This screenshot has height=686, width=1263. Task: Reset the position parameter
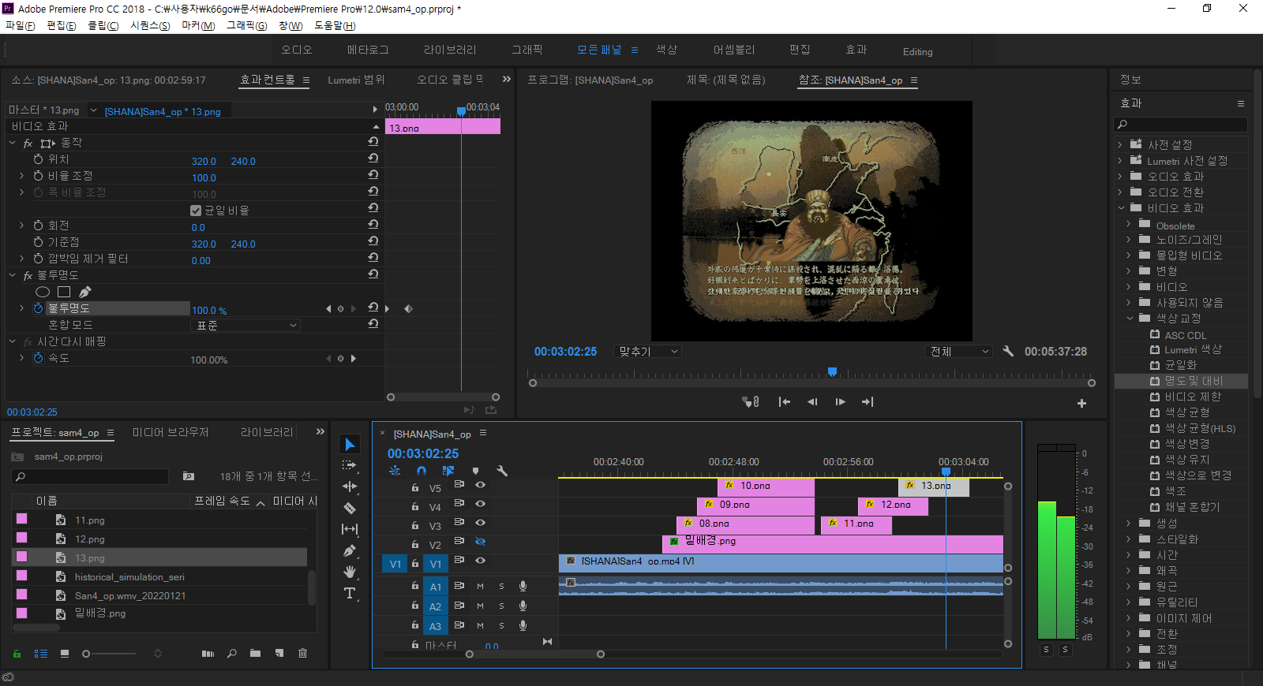coord(373,158)
